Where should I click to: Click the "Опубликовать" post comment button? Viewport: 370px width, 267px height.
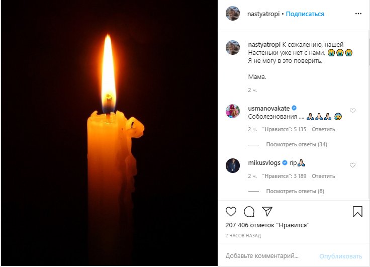pyautogui.click(x=340, y=256)
